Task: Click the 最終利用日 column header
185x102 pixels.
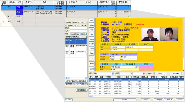Action: [104, 3]
